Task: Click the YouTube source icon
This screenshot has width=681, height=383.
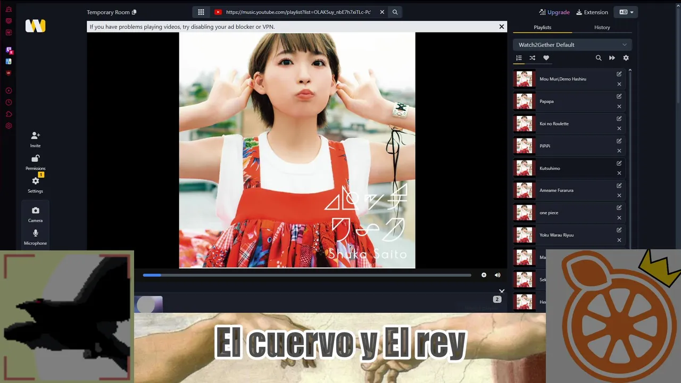Action: pos(218,12)
